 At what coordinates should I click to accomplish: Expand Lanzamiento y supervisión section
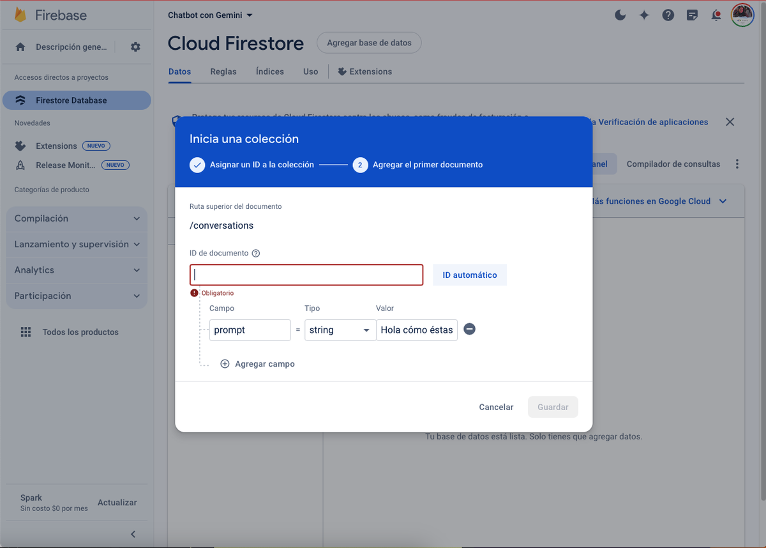(77, 244)
